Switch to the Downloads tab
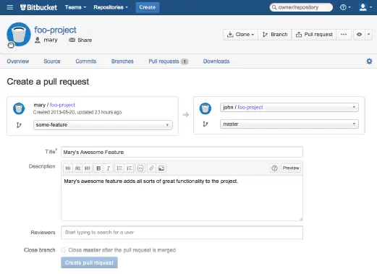Screen dimensions: 377x274 coord(216,61)
